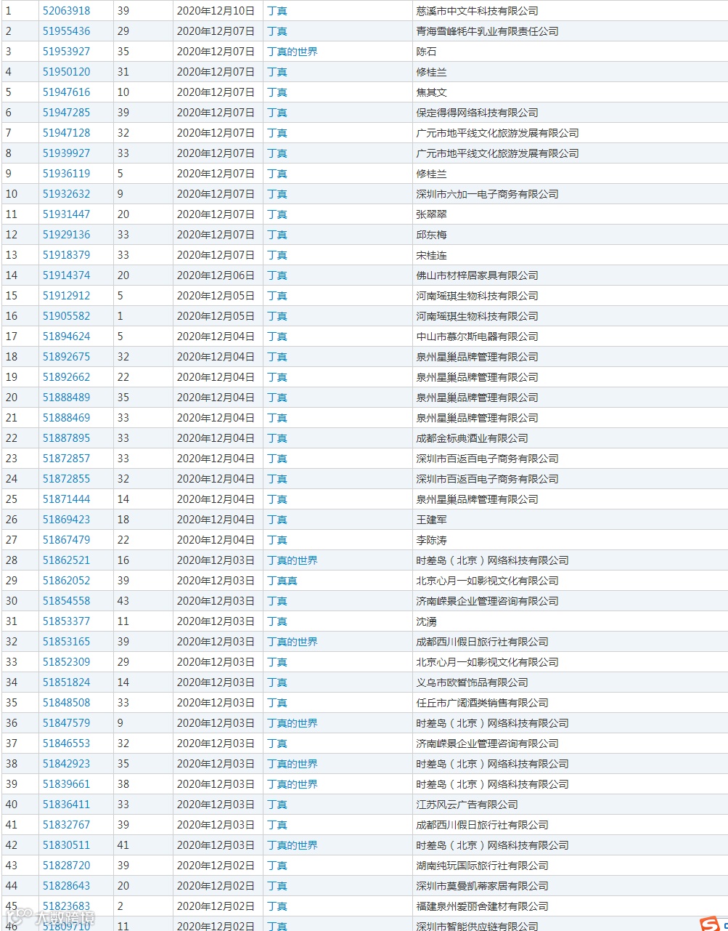
Task: View registration 51839661 details
Action: click(67, 784)
